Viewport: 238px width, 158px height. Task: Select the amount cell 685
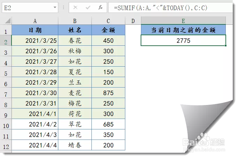click(108, 124)
